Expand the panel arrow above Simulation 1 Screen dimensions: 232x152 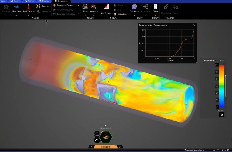pos(106,125)
